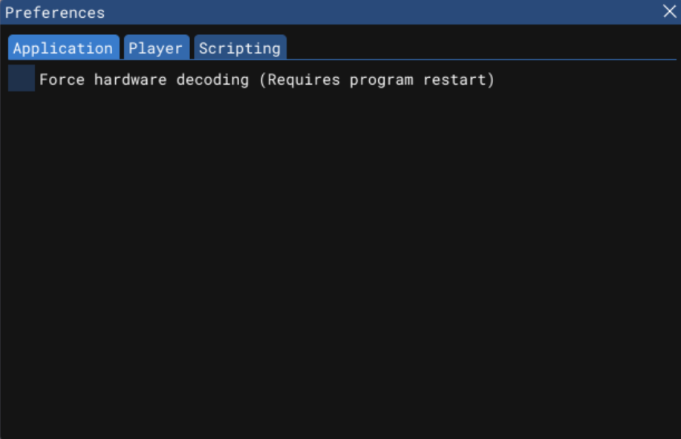Click the Requires program restart text

[377, 80]
